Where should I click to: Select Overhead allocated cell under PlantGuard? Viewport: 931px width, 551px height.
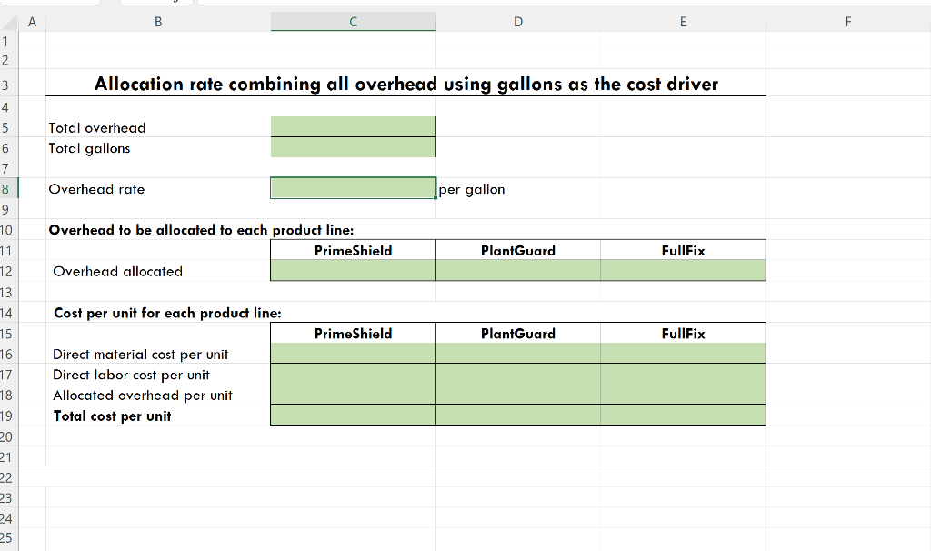tap(517, 271)
